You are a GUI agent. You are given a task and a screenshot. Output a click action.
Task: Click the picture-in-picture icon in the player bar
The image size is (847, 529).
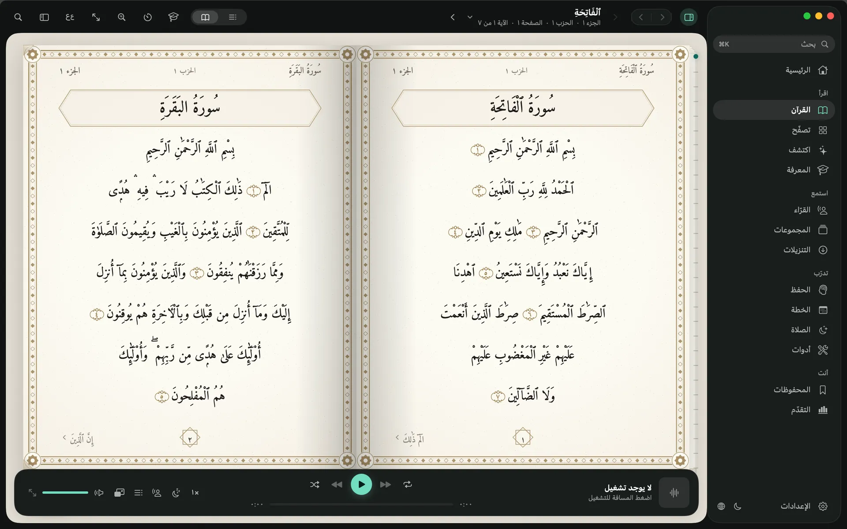(119, 493)
